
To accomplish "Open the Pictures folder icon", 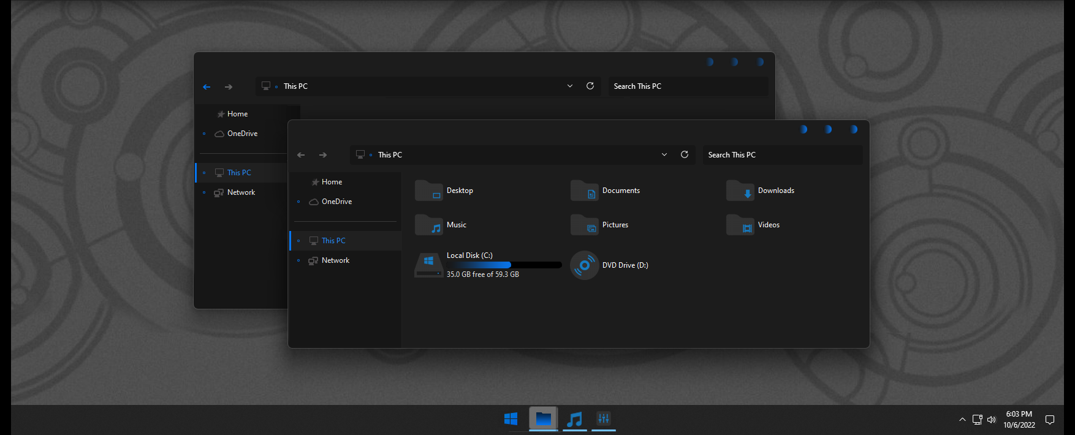I will pos(584,225).
